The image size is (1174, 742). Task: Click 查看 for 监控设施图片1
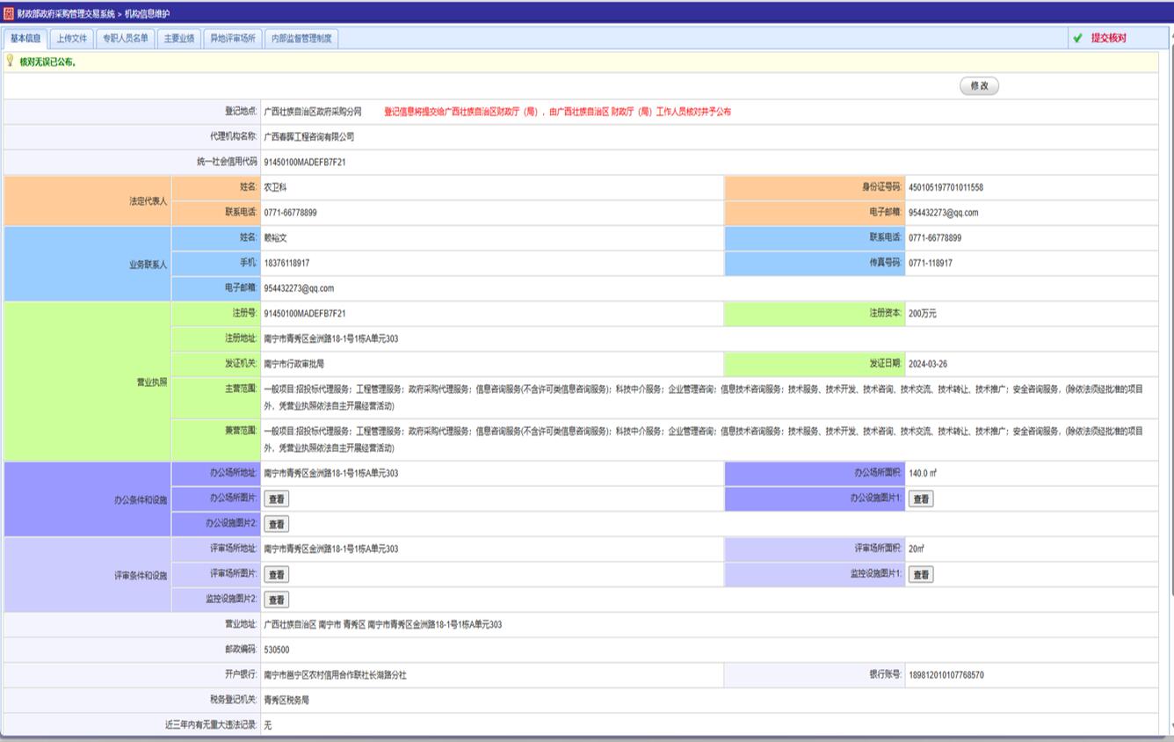(920, 574)
